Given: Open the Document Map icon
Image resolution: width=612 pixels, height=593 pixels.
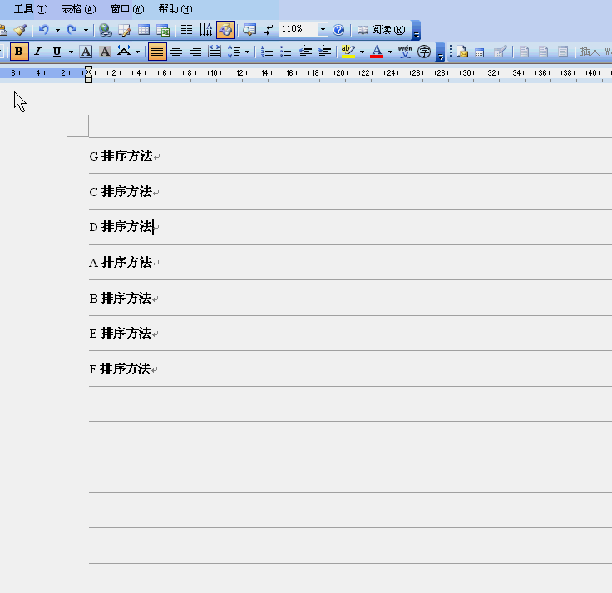Looking at the screenshot, I should pyautogui.click(x=249, y=30).
